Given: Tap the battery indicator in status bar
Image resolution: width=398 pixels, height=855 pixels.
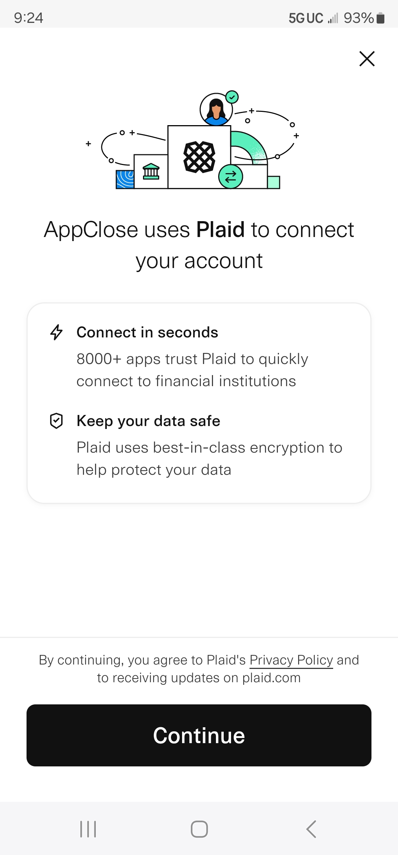Looking at the screenshot, I should coord(381,18).
